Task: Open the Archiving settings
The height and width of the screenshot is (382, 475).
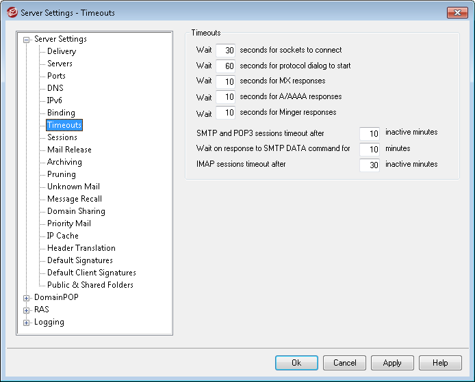Action: click(64, 162)
